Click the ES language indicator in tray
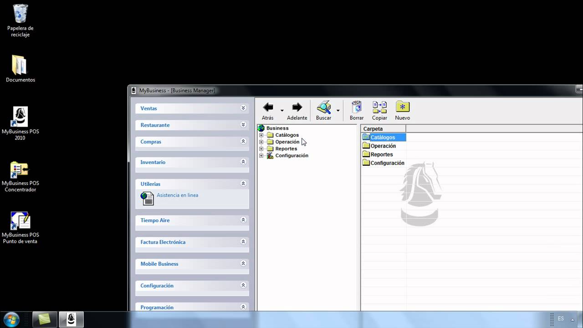 [561, 319]
